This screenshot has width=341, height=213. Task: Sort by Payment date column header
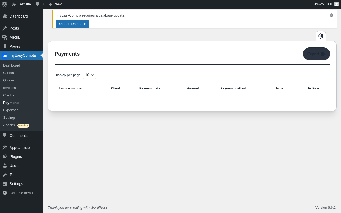[150, 88]
